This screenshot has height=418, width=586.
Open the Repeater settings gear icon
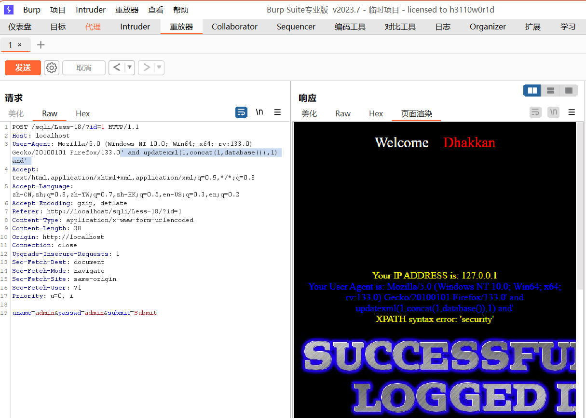[52, 68]
